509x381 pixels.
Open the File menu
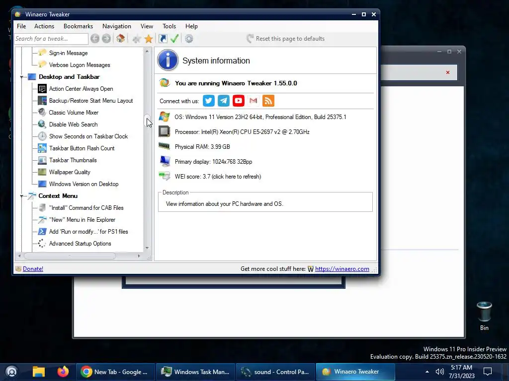(21, 26)
